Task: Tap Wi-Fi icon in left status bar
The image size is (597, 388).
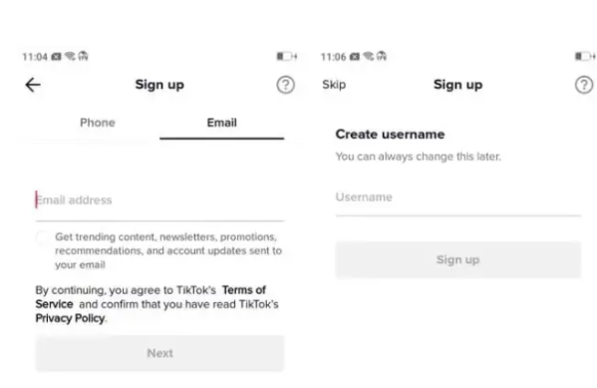Action: [70, 57]
